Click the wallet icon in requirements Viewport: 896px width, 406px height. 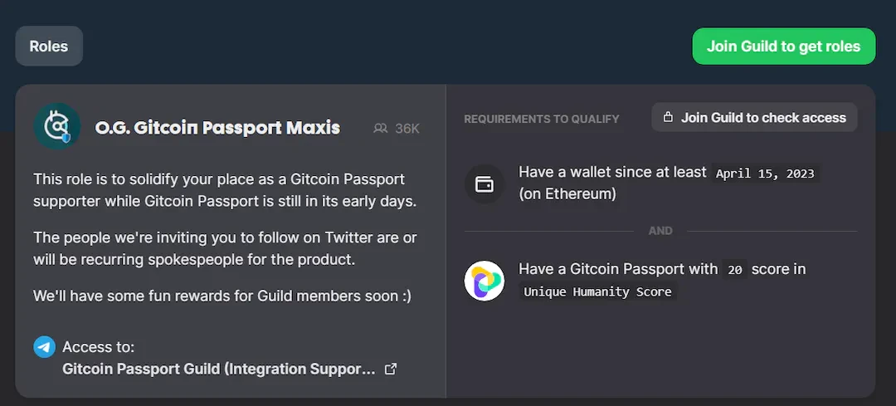pyautogui.click(x=484, y=183)
